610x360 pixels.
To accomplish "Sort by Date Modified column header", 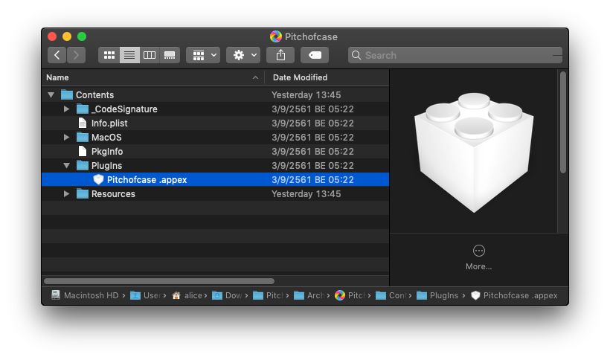I will pyautogui.click(x=300, y=77).
